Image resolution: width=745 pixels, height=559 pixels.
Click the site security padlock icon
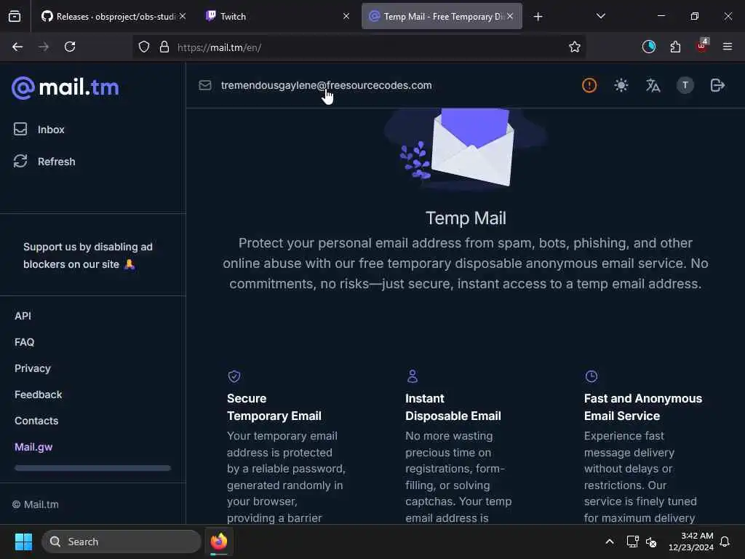pos(164,47)
